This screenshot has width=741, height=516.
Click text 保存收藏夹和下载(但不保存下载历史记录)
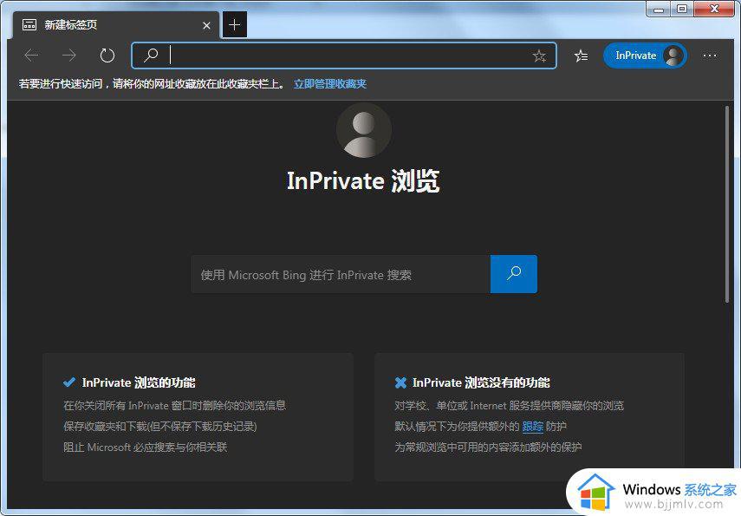pos(160,426)
